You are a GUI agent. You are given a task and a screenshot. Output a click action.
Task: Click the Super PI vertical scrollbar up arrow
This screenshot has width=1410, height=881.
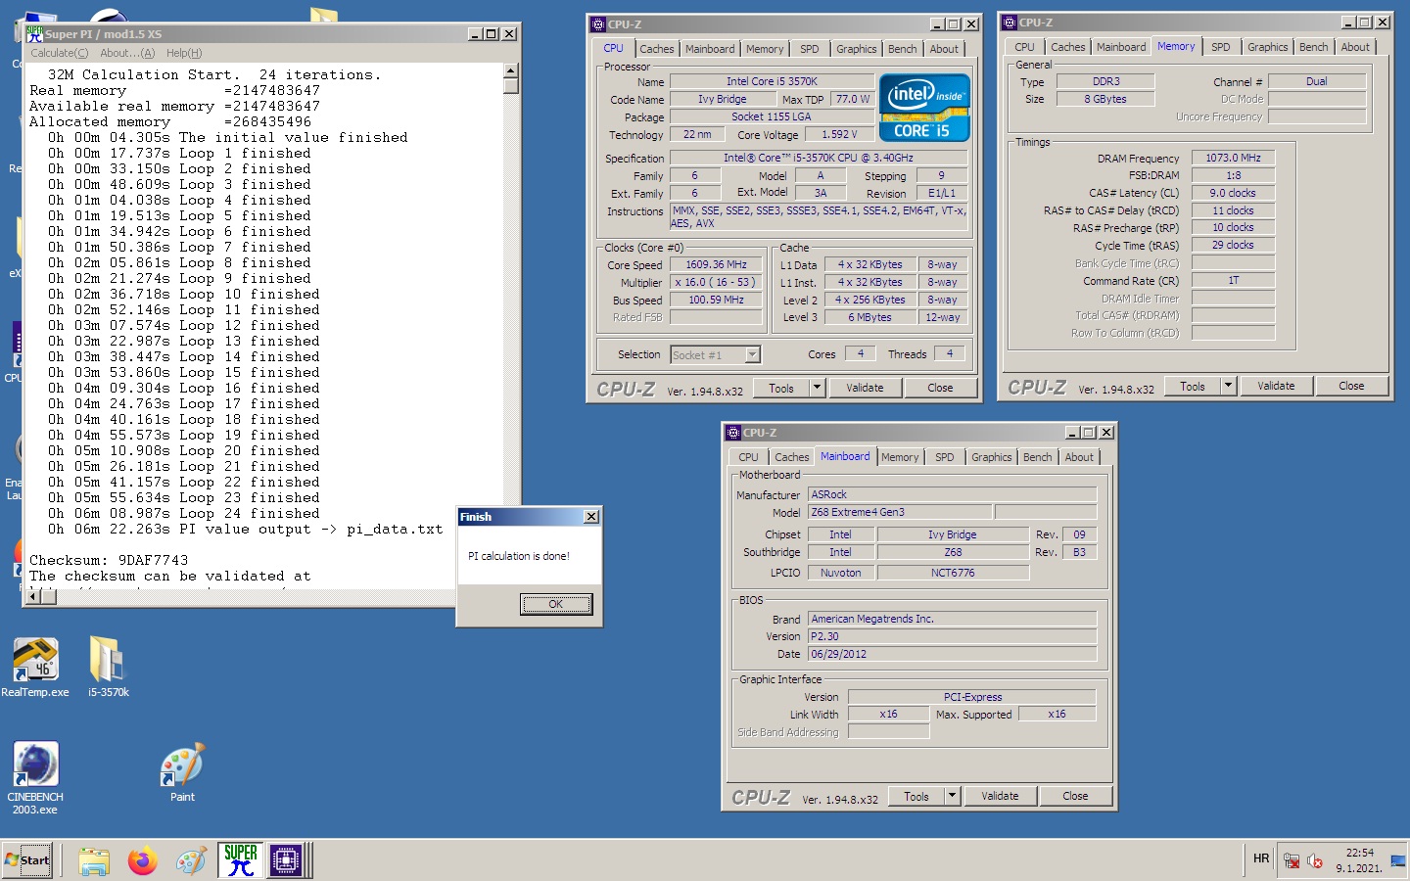pyautogui.click(x=510, y=70)
